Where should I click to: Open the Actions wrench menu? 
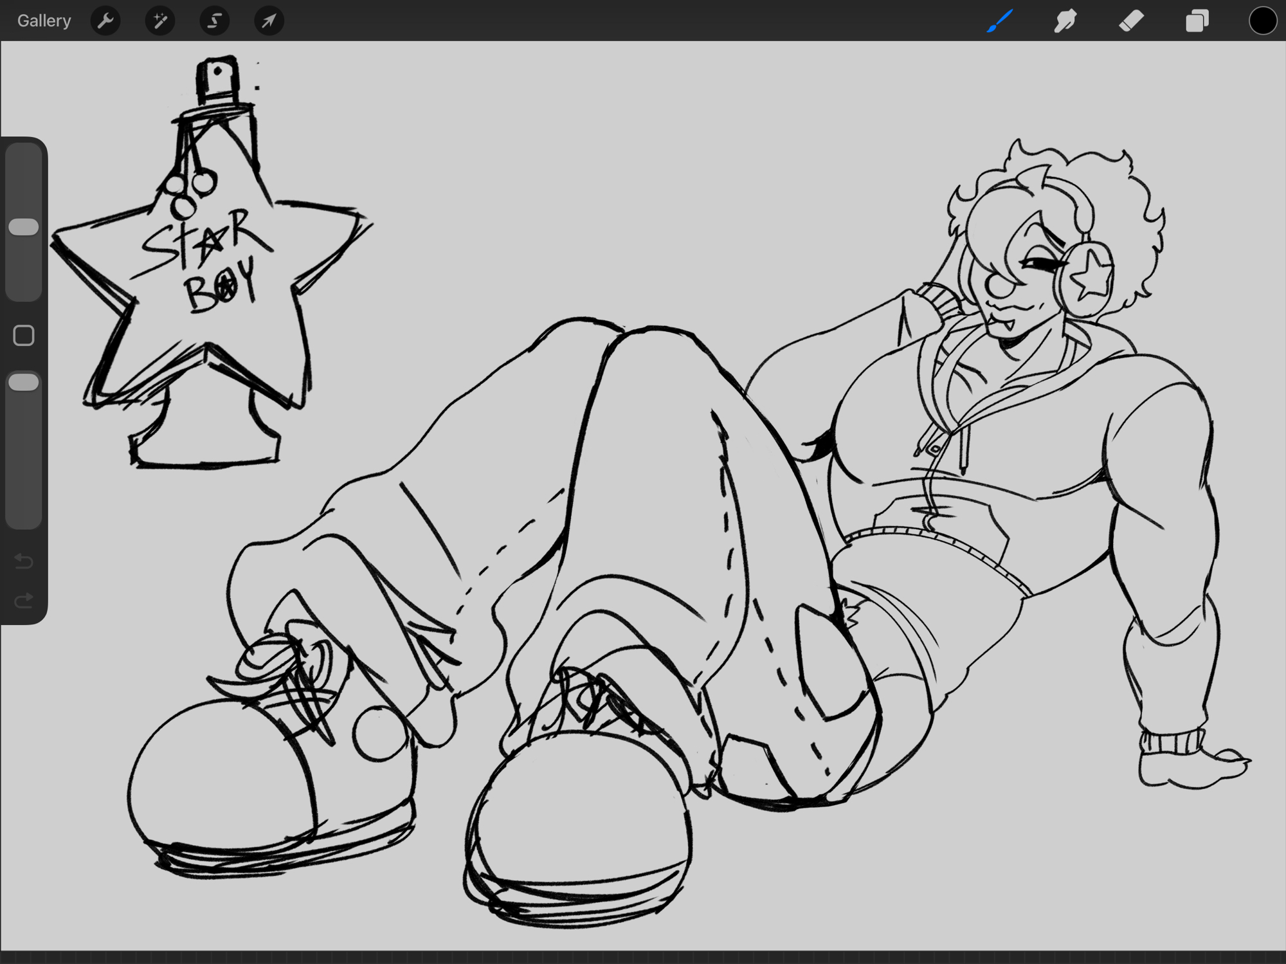[x=105, y=21]
